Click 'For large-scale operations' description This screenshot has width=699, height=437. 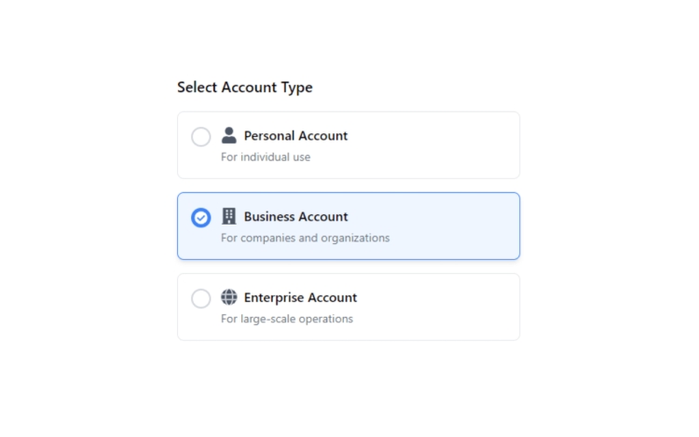(x=287, y=319)
